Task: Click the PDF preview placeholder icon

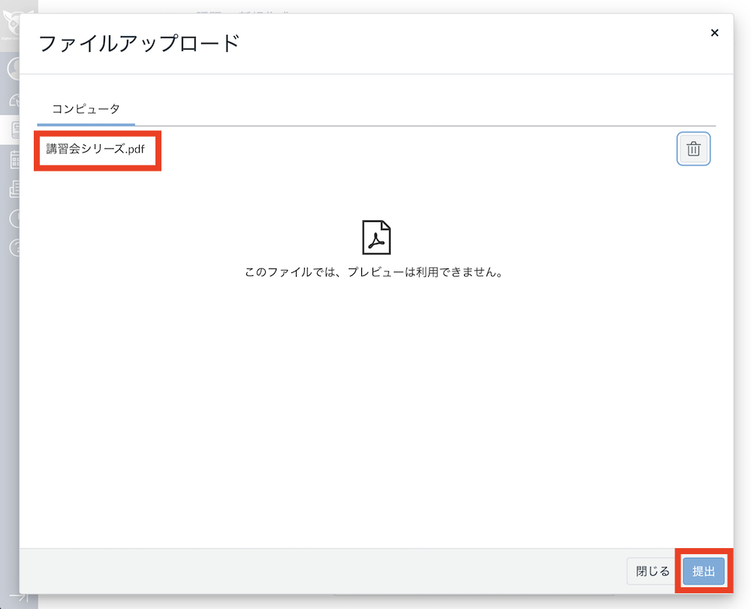Action: 377,236
